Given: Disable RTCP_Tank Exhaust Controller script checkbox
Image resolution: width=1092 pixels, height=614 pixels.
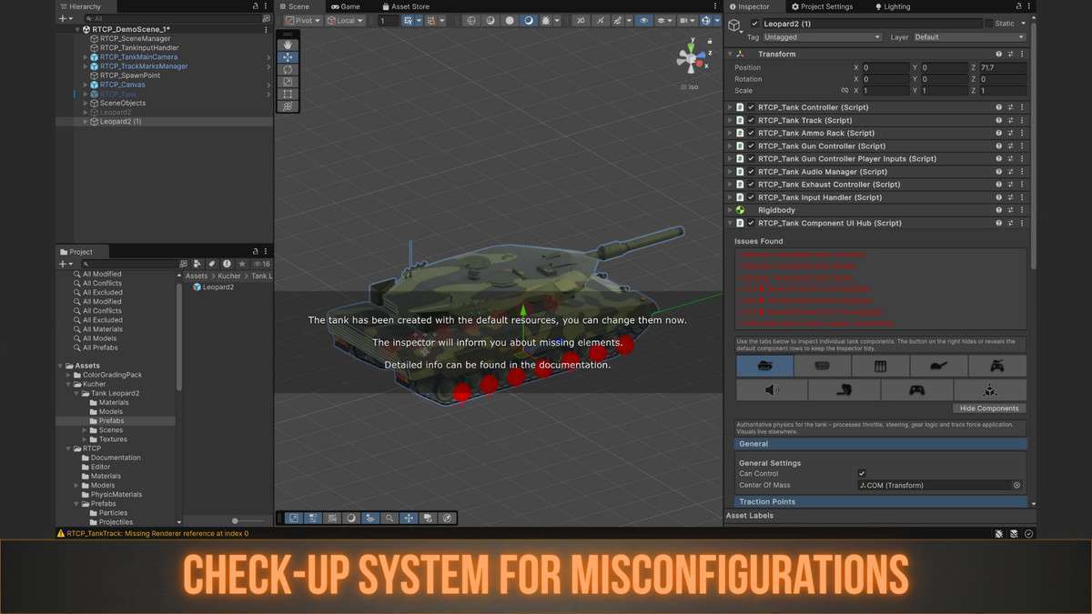Looking at the screenshot, I should click(751, 185).
